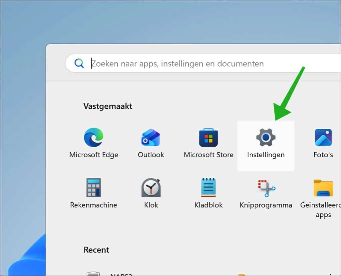
Task: Click the Recent heading
Action: (96, 250)
